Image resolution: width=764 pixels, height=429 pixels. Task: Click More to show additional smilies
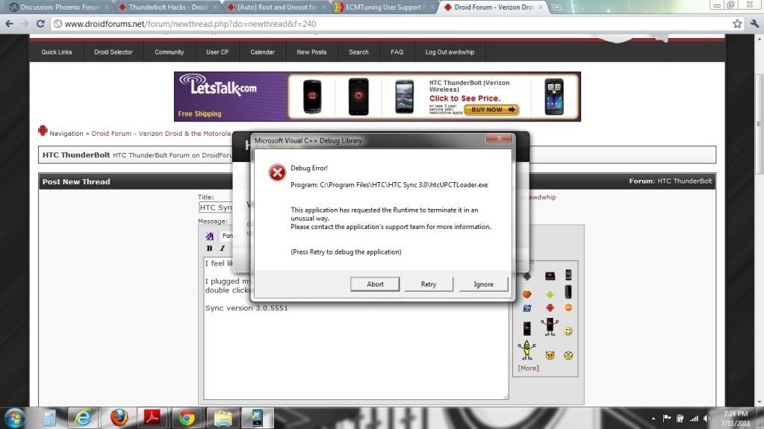point(528,368)
